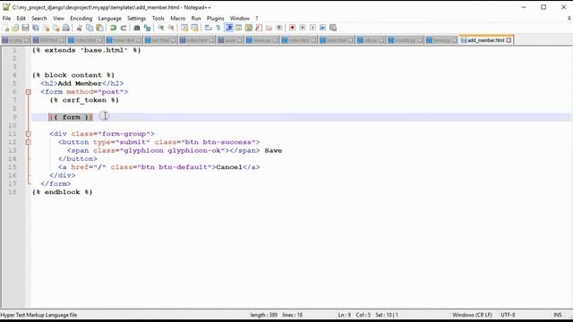Close the add_member.html tab with its red X
Screen dimensions: 573x322
pyautogui.click(x=509, y=40)
